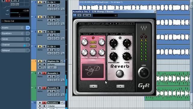Click Save in GTR top toolbar

coord(128,24)
